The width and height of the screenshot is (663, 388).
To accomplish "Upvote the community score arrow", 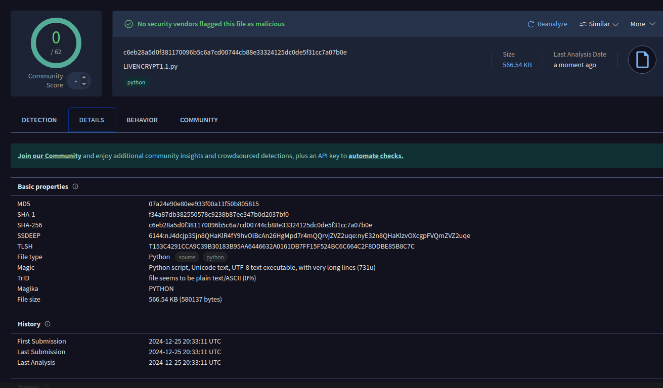I will [x=84, y=77].
